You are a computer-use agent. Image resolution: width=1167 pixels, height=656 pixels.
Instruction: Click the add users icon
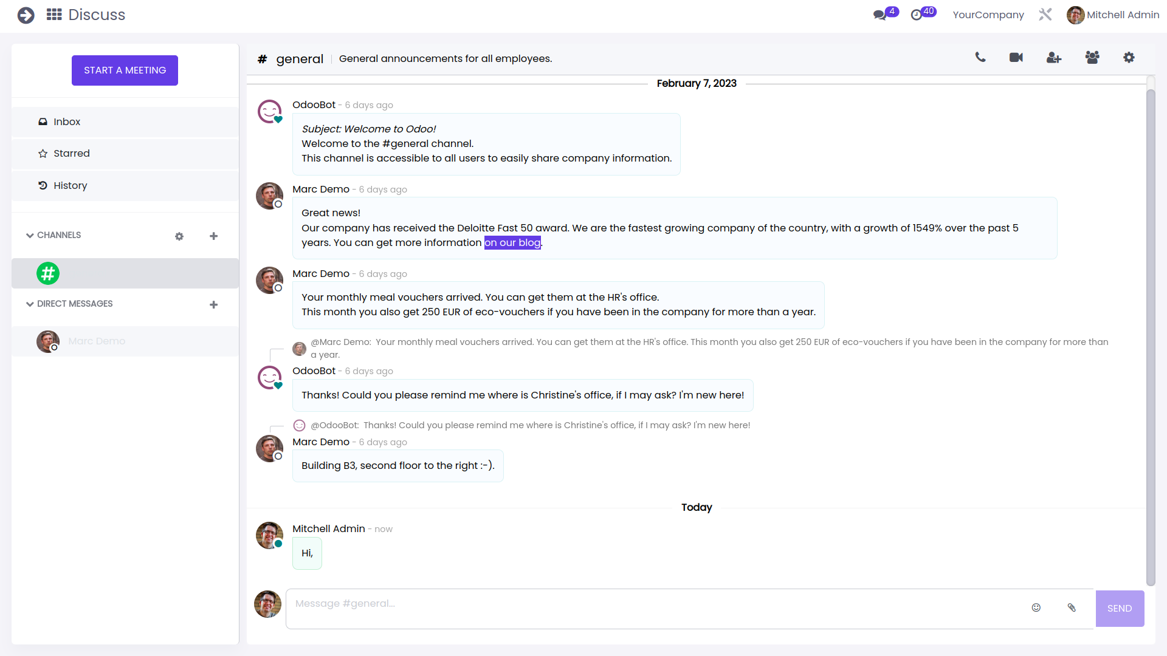(1053, 58)
